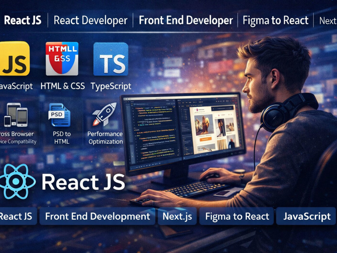
Task: Click the blue PSD file icon
Action: [60, 115]
